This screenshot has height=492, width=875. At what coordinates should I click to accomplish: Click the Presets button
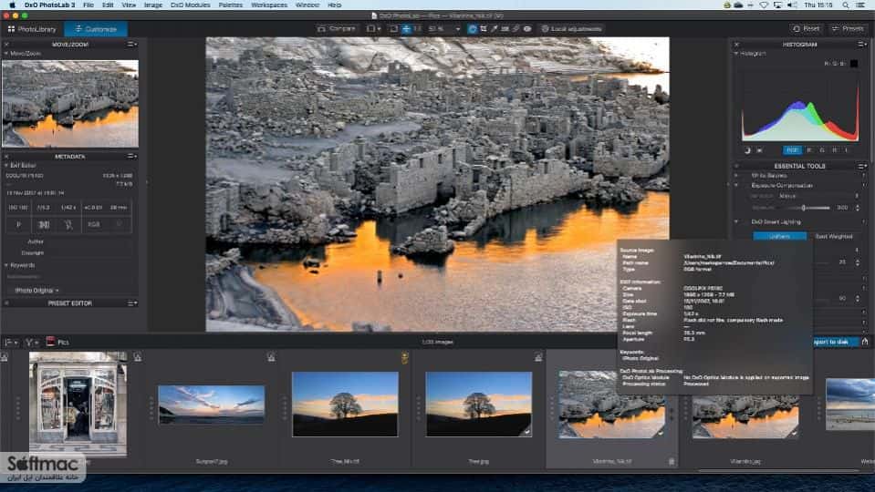[848, 28]
